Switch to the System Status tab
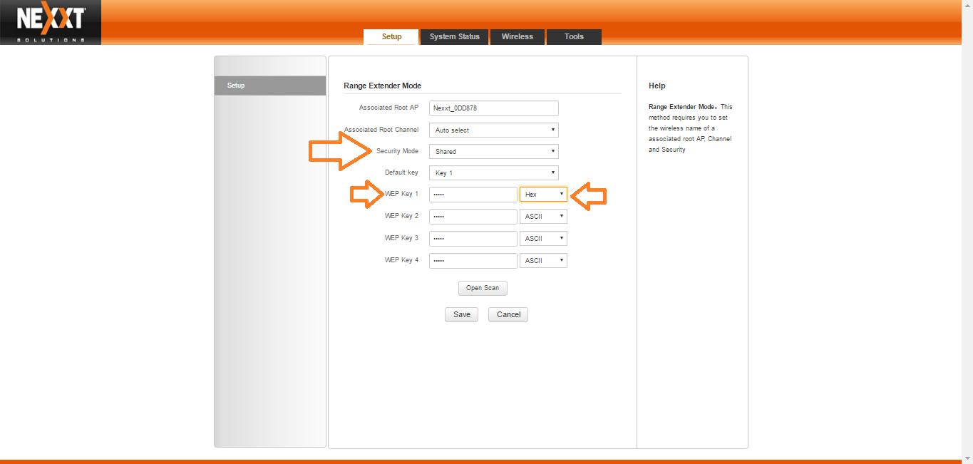The image size is (973, 464). (455, 37)
